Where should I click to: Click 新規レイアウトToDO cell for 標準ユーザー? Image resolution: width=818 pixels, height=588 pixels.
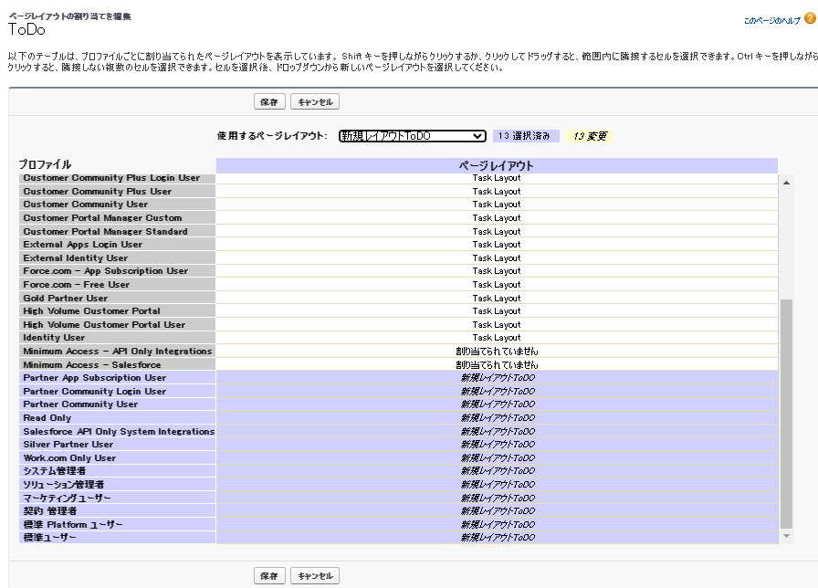(x=497, y=538)
